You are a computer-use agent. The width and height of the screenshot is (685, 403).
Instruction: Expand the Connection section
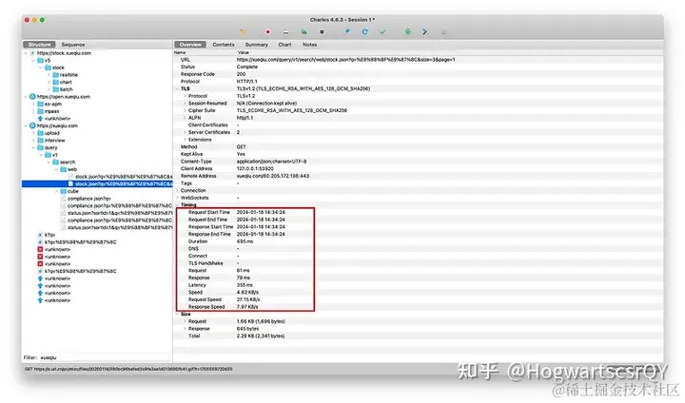pos(177,190)
